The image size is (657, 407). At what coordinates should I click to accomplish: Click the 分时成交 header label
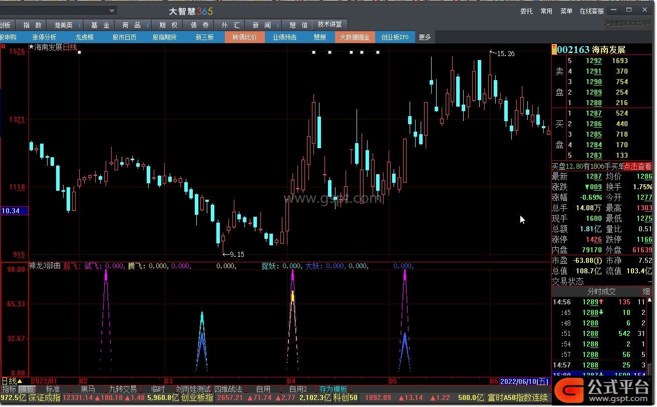click(x=601, y=291)
